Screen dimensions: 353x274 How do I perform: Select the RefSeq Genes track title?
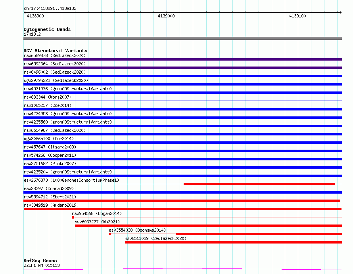(40, 261)
